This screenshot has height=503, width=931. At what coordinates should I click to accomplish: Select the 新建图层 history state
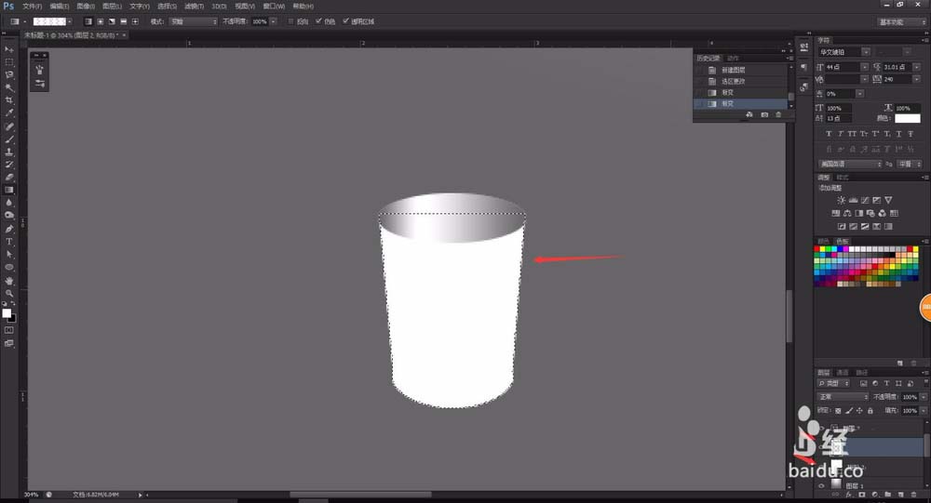click(x=735, y=71)
